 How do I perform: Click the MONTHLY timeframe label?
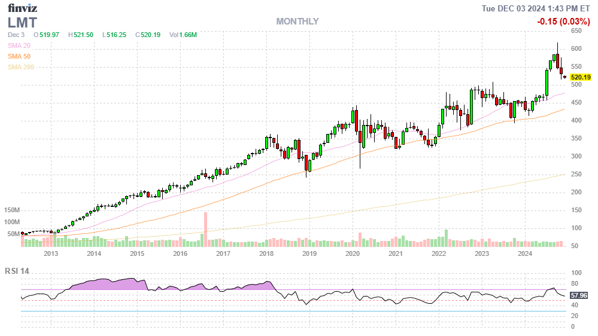(x=297, y=22)
